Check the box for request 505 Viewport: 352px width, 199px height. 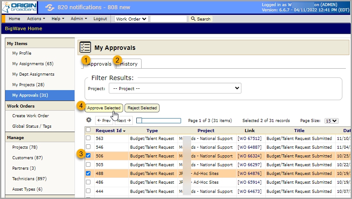pyautogui.click(x=88, y=164)
